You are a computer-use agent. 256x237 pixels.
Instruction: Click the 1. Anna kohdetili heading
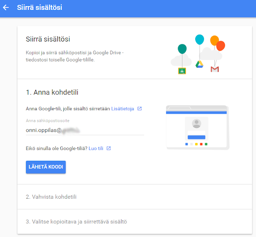click(x=52, y=92)
